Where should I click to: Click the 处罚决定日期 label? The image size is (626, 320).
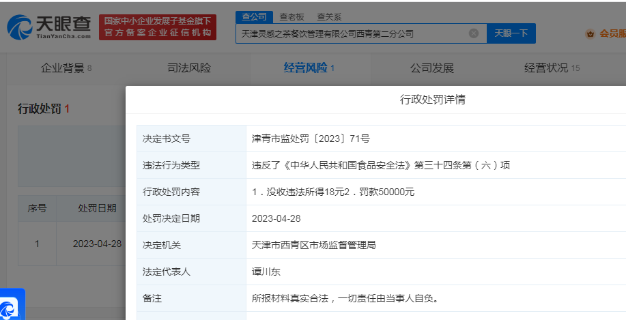coord(171,218)
